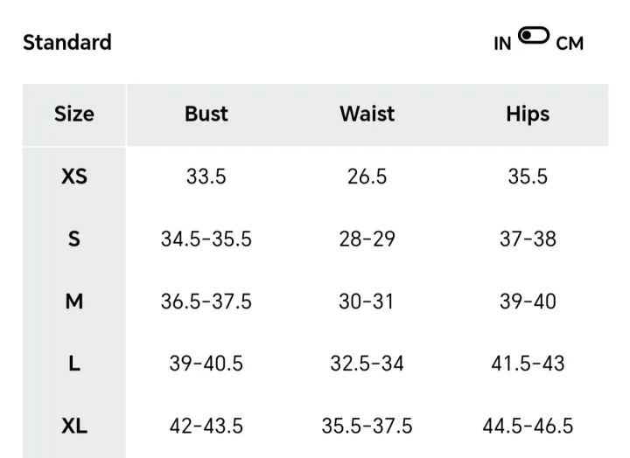Select the M size row label
The width and height of the screenshot is (630, 458).
point(74,302)
